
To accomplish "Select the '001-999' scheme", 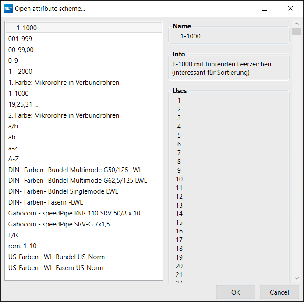I will click(x=84, y=39).
